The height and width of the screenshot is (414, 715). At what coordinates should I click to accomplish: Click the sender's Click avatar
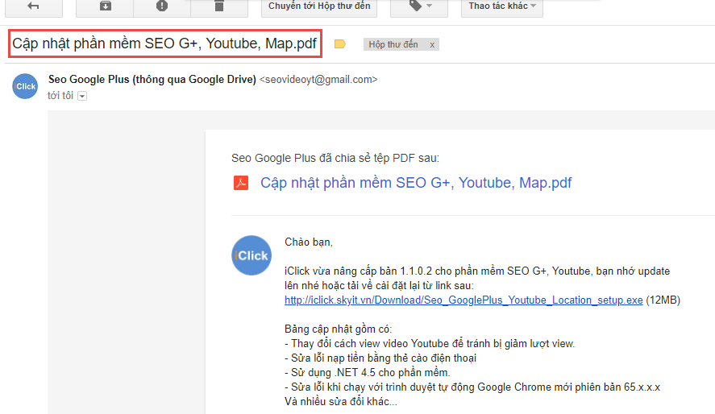point(25,86)
